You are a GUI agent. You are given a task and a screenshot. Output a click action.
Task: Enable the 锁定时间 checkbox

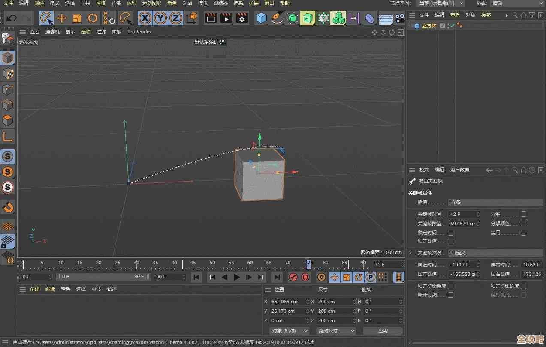(x=450, y=233)
